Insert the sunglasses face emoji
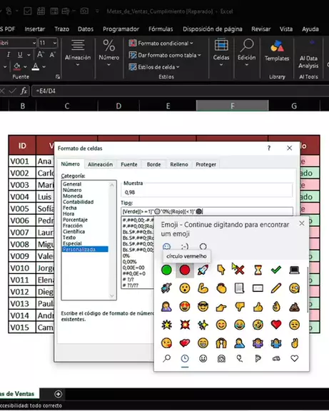 (x=203, y=306)
